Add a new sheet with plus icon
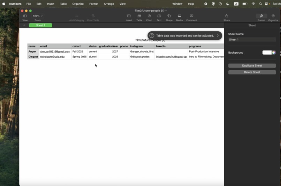 [x=24, y=25]
